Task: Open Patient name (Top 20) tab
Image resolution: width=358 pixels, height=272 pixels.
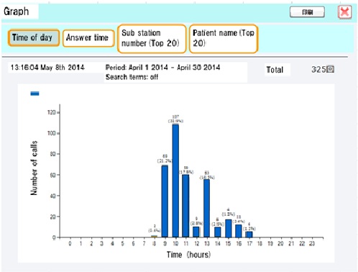Action: click(224, 38)
